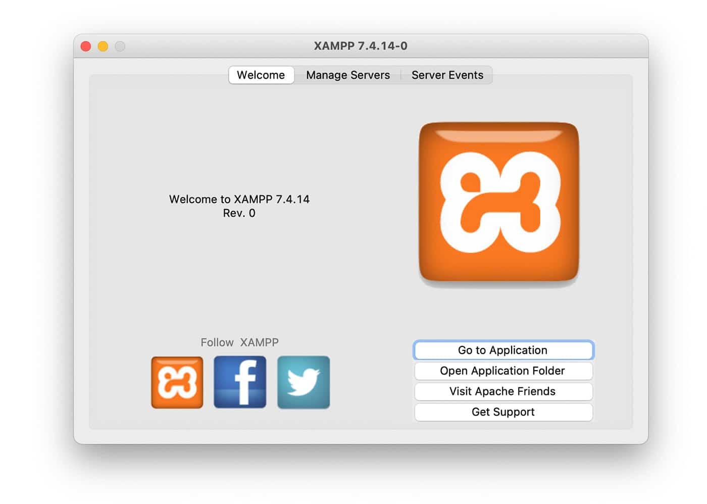Click the highlighted default action button
This screenshot has width=707, height=504.
pos(502,350)
